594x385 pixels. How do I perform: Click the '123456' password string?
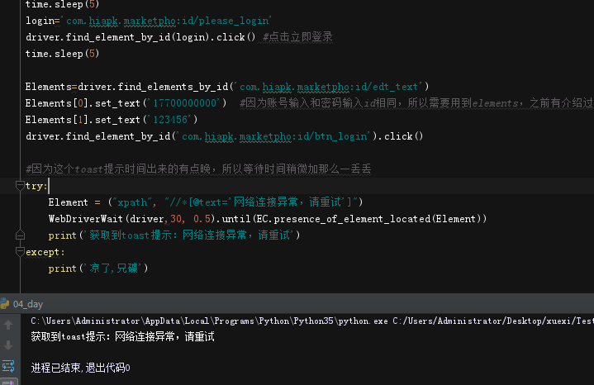[170, 120]
